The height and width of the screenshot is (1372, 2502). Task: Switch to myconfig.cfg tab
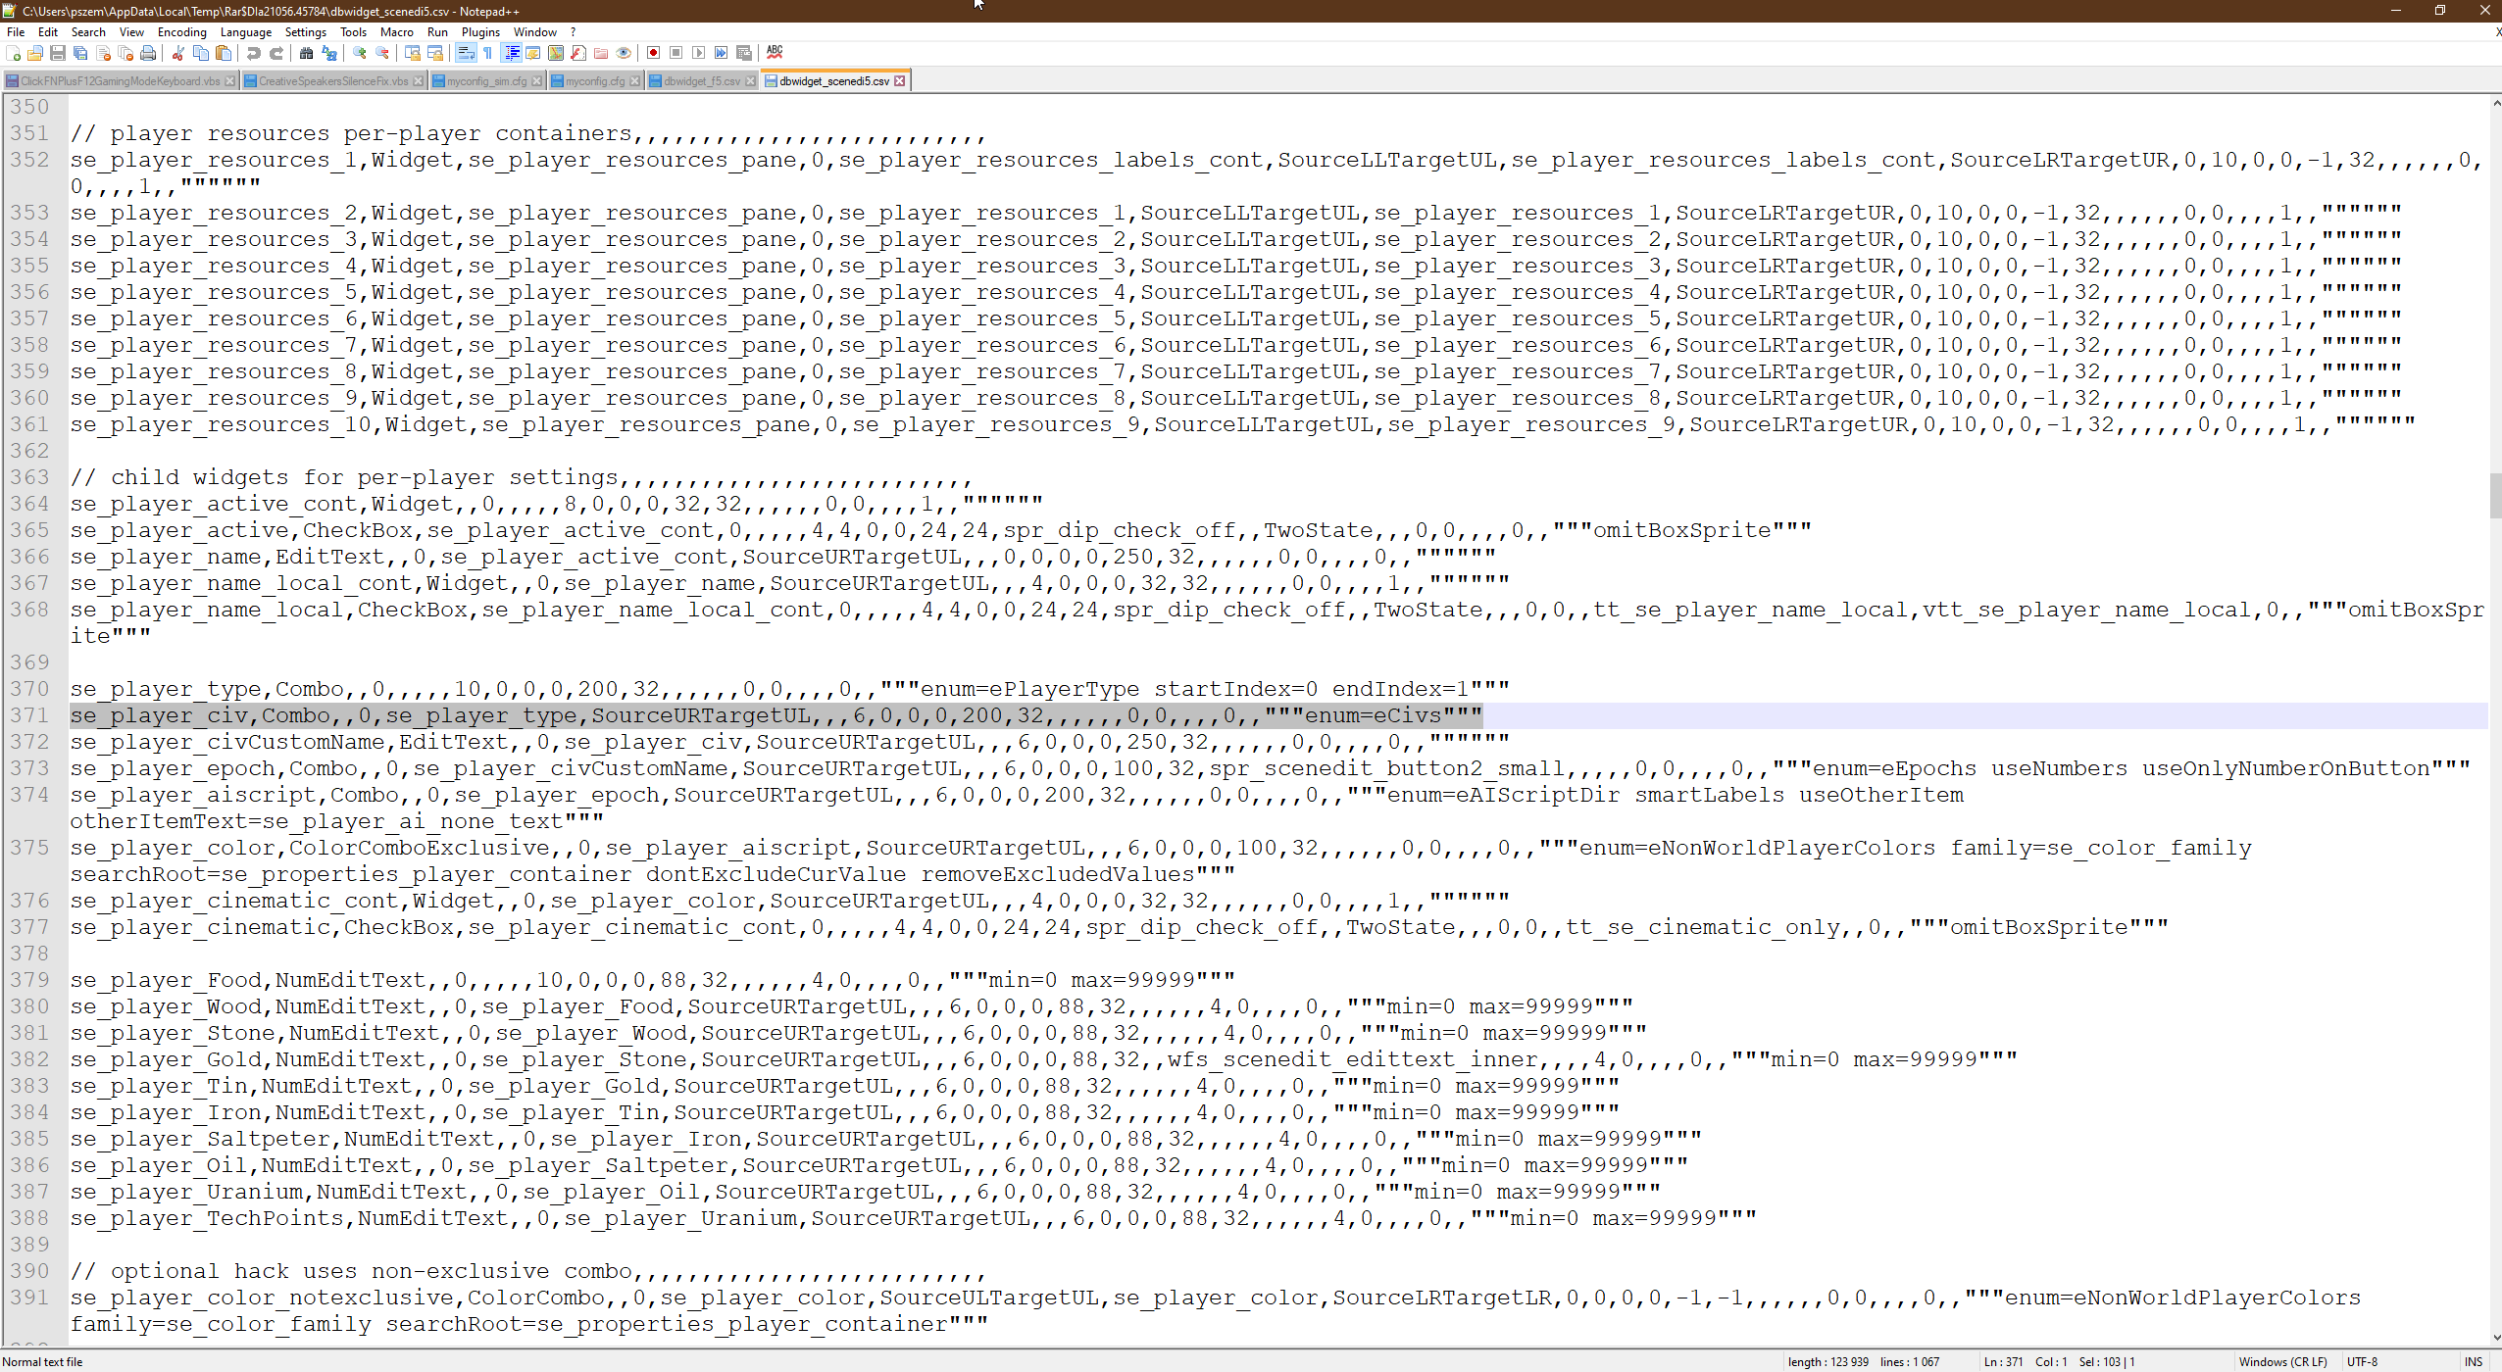(x=595, y=81)
